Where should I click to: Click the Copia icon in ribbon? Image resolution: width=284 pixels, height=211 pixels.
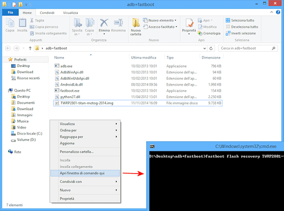tap(10, 25)
